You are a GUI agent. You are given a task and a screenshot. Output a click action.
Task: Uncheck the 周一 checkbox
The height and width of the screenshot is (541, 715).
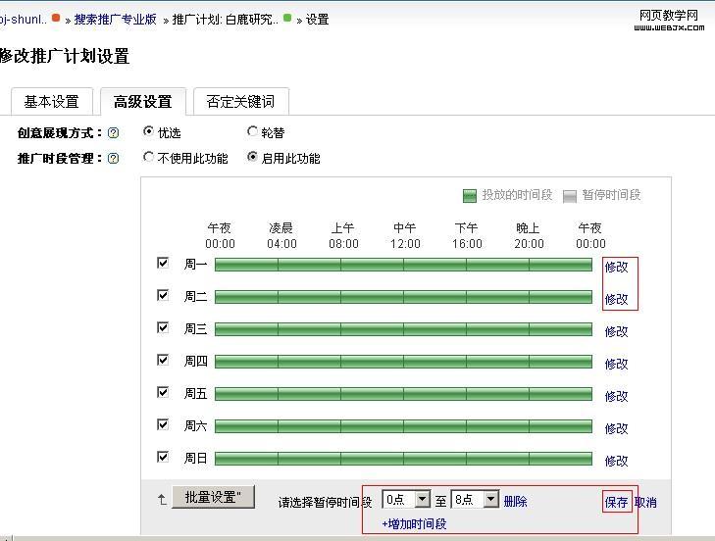point(163,263)
